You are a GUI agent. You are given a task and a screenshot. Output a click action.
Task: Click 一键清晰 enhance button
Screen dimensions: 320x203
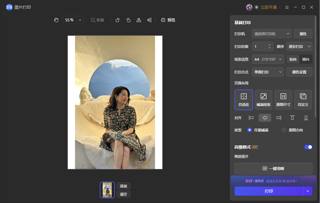pyautogui.click(x=273, y=168)
